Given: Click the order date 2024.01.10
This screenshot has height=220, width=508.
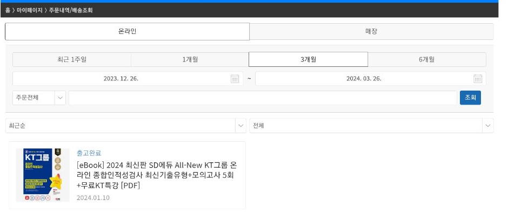Looking at the screenshot, I should tap(93, 198).
